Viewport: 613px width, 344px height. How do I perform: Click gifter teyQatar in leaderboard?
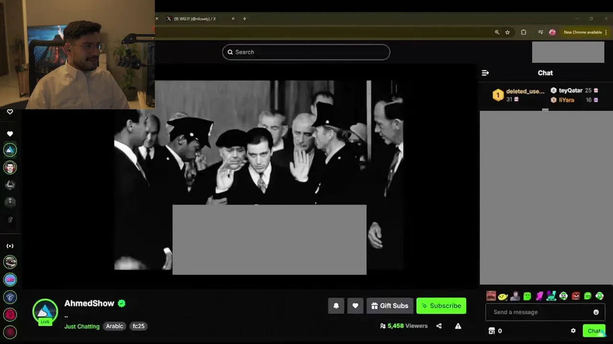pyautogui.click(x=574, y=90)
